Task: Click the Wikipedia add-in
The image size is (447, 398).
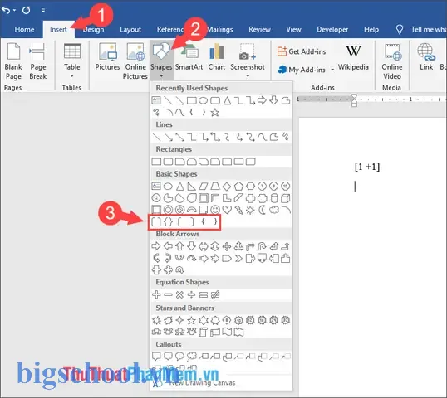Action: [353, 57]
